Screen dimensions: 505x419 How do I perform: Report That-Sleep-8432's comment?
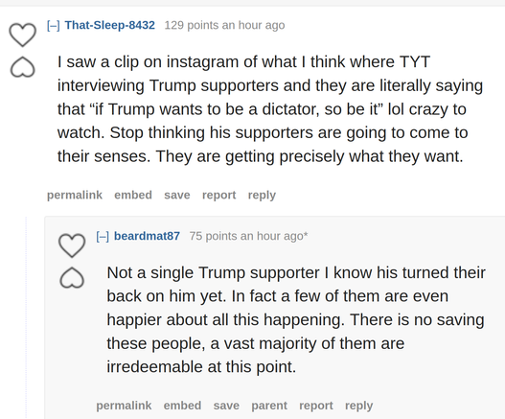point(219,195)
